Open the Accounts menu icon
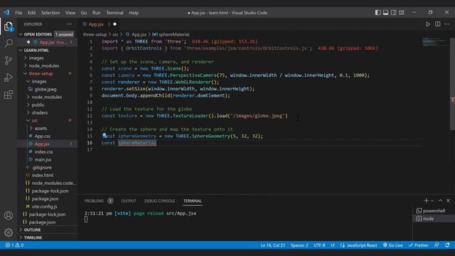455x256 pixels. (x=9, y=215)
